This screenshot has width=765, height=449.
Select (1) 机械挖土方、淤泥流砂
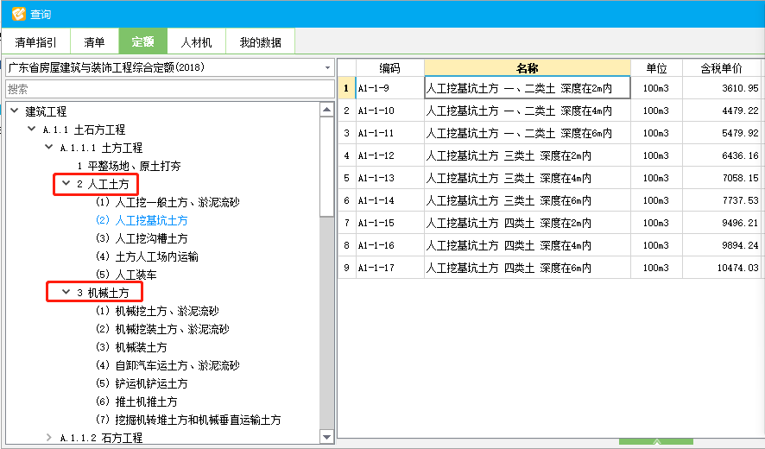[158, 310]
